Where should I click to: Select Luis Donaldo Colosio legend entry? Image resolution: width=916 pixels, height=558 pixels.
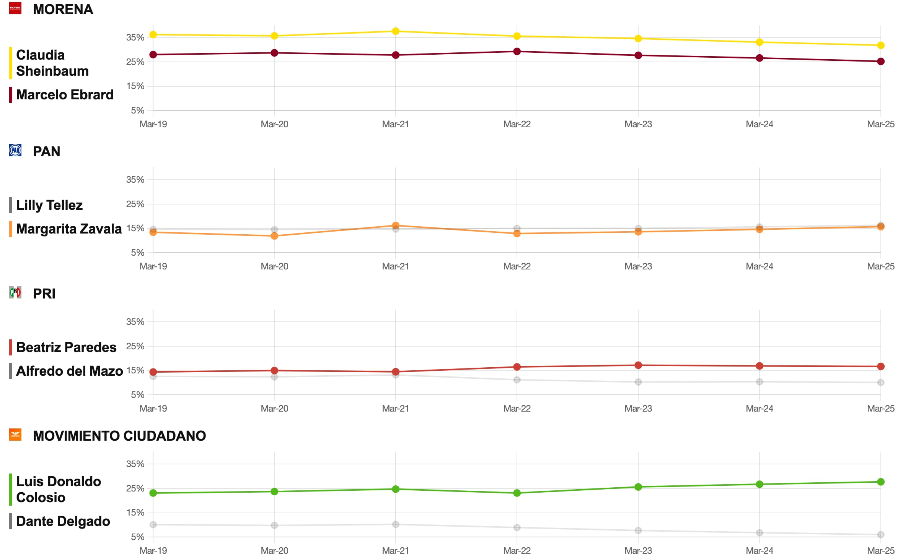pyautogui.click(x=58, y=490)
